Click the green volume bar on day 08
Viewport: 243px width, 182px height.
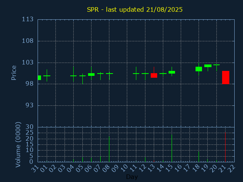tap(109, 149)
